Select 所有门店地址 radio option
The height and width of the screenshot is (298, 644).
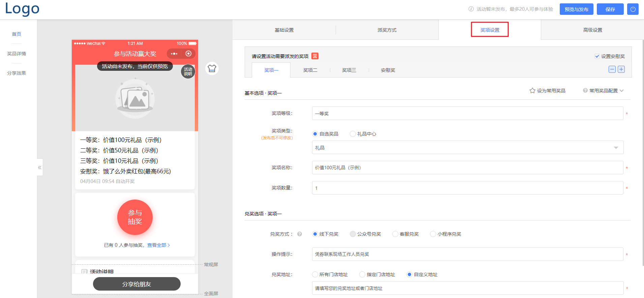coord(315,274)
